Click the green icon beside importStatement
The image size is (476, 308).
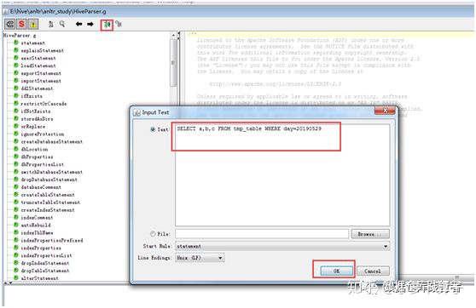[16, 81]
